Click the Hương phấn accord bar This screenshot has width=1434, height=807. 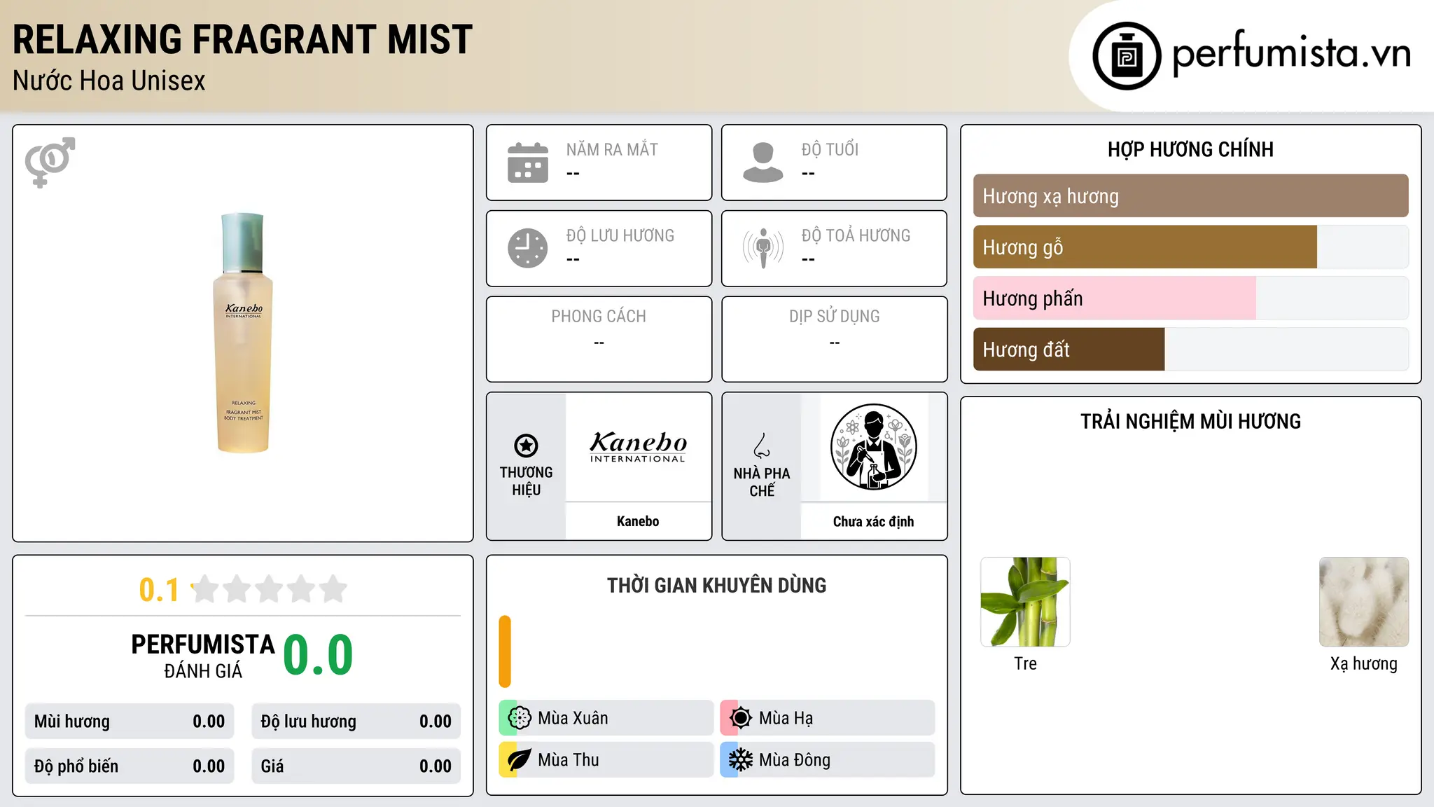point(1190,298)
